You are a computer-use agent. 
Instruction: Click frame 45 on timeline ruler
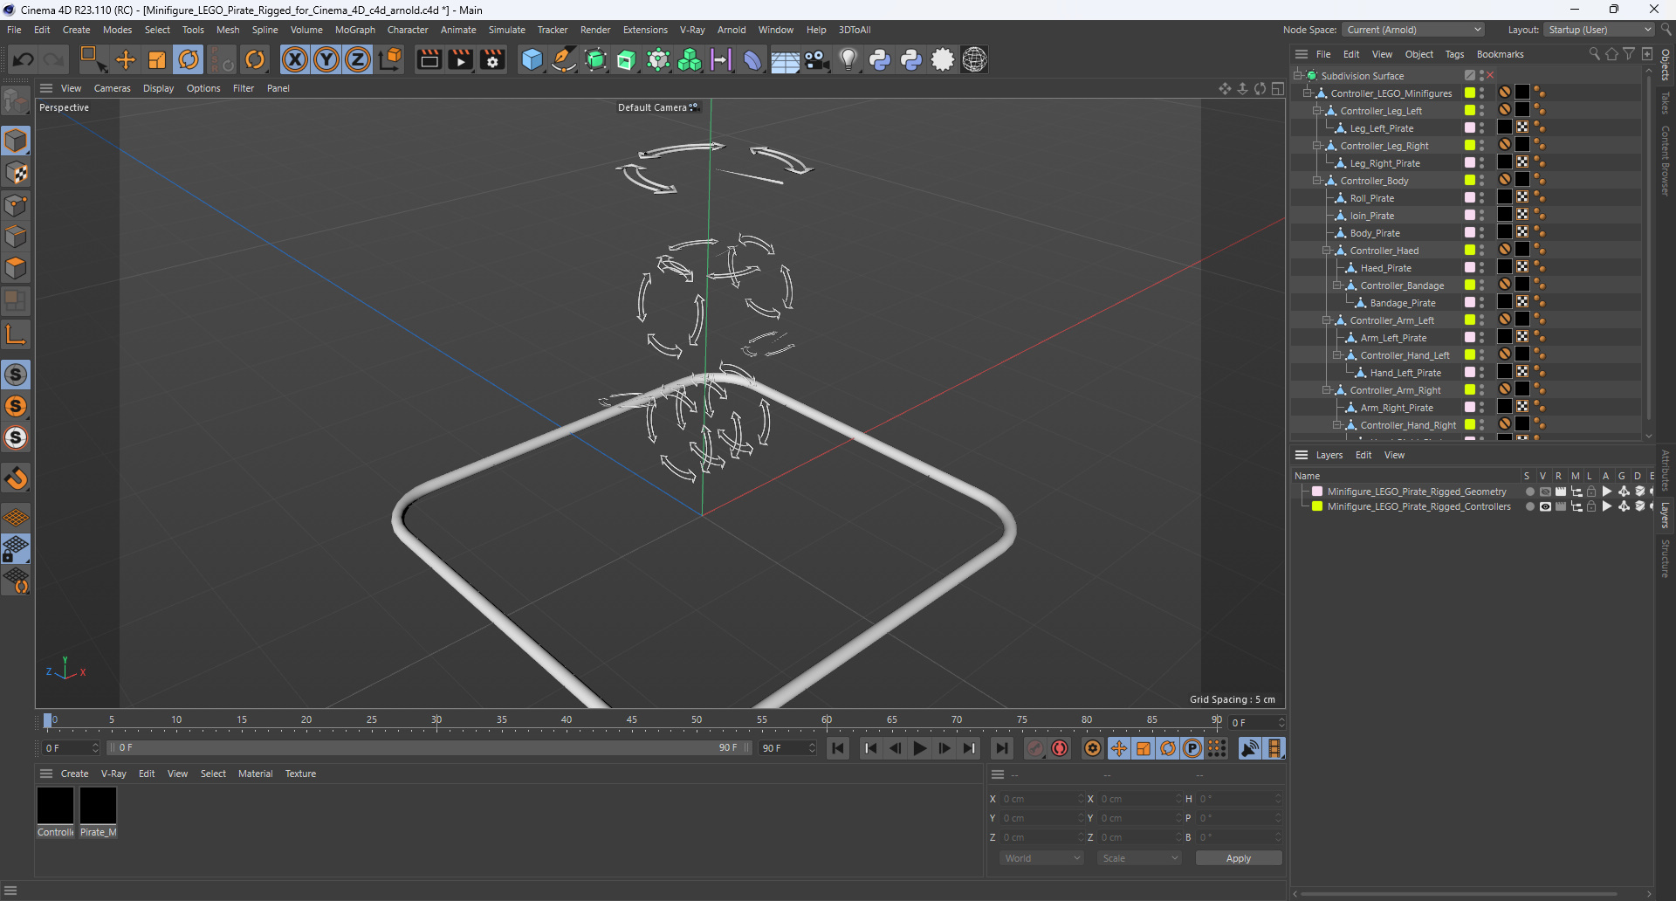(x=631, y=719)
